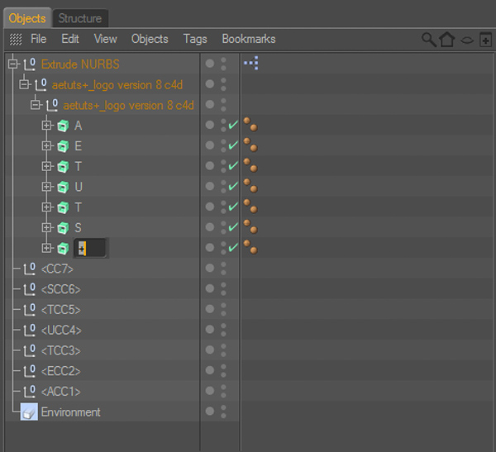Select the <SCC6> null object
496x452 pixels.
[x=60, y=289]
